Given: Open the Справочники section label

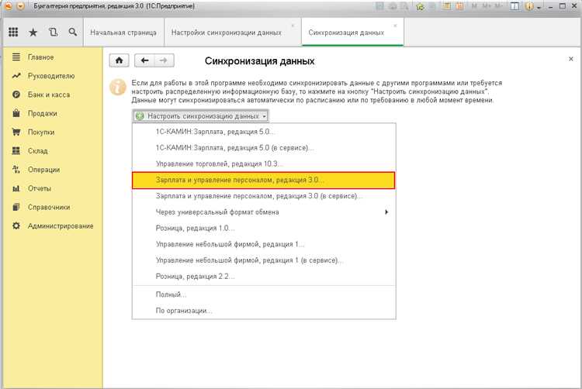Looking at the screenshot, I should click(49, 207).
